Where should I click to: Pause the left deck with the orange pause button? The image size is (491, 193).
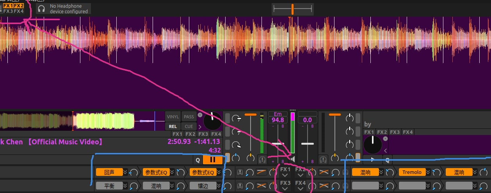click(213, 160)
